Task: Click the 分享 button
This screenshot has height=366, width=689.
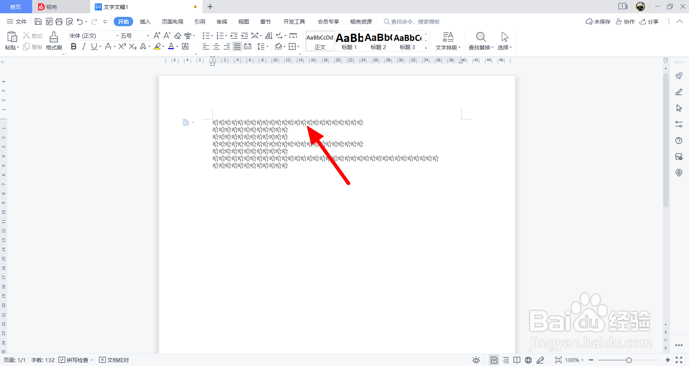Action: [649, 22]
